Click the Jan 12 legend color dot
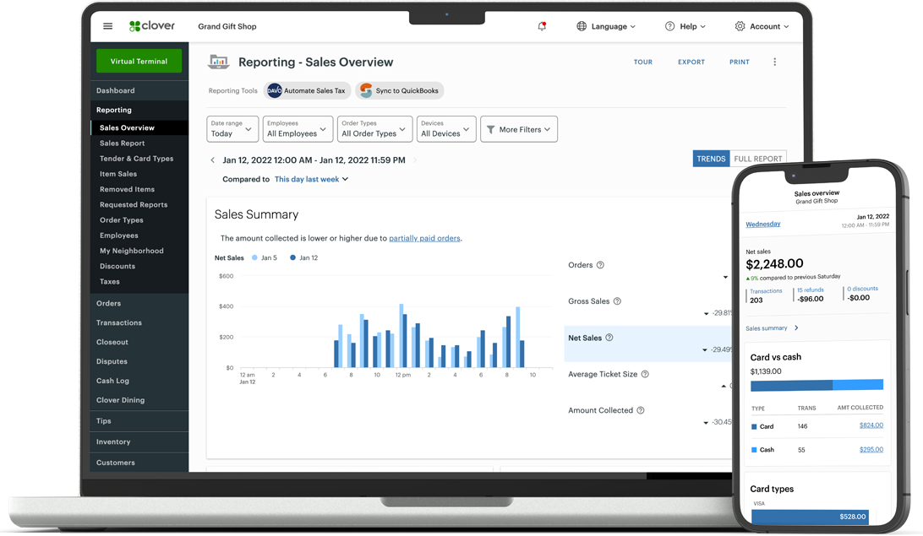Screen dimensions: 923x536 pyautogui.click(x=293, y=257)
